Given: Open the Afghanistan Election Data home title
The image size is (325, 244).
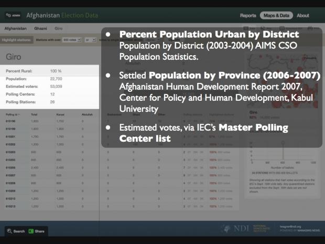Looking at the screenshot, I should pos(62,15).
